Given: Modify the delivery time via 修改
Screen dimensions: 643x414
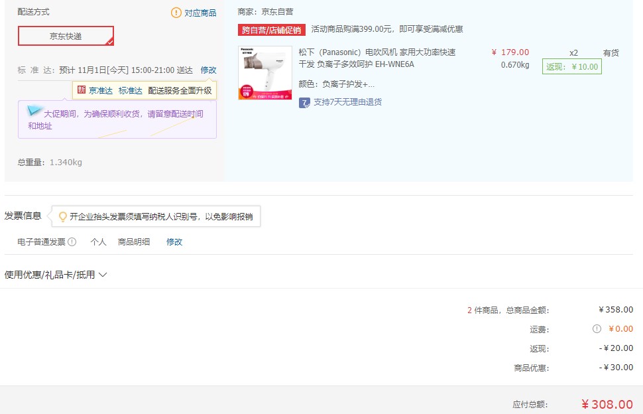Looking at the screenshot, I should pos(208,70).
